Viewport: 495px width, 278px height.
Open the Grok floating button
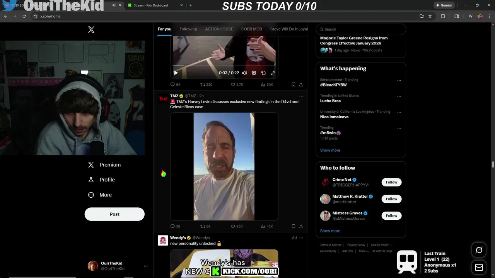point(479,250)
